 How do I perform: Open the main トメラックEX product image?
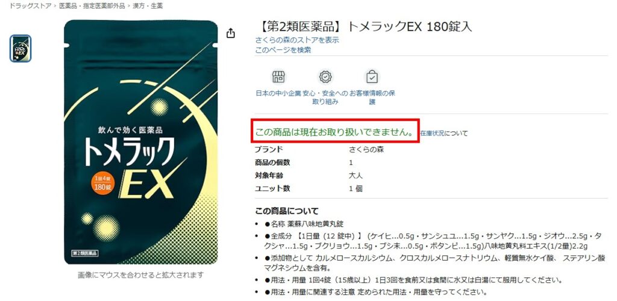pos(141,142)
